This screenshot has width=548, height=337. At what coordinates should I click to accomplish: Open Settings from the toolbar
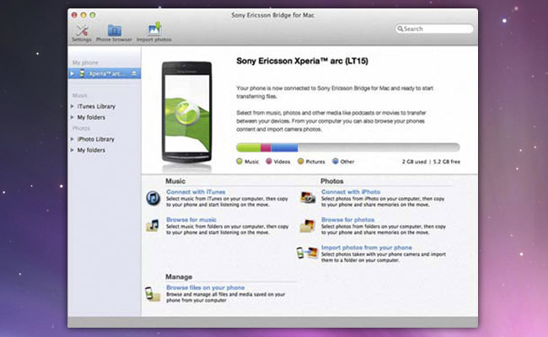pyautogui.click(x=82, y=31)
